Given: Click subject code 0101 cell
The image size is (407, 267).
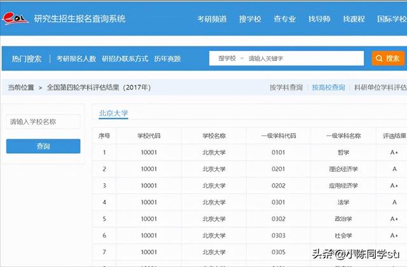Looking at the screenshot, I should click(x=279, y=153).
